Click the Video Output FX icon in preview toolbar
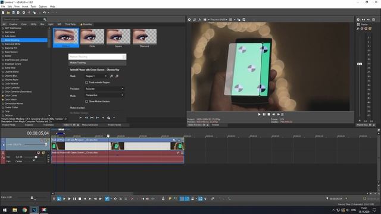The width and height of the screenshot is (381, 214). coord(199,20)
